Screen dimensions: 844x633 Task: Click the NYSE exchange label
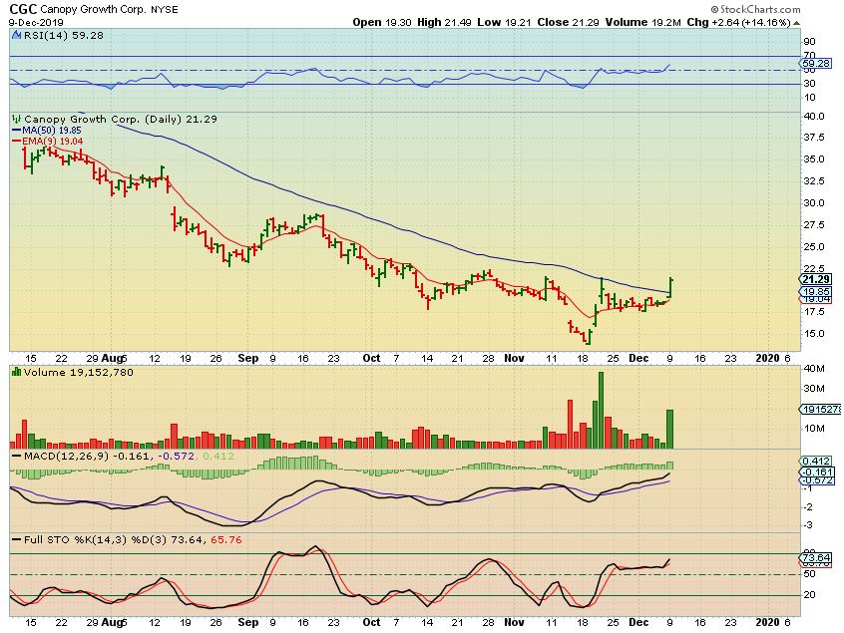tap(164, 10)
